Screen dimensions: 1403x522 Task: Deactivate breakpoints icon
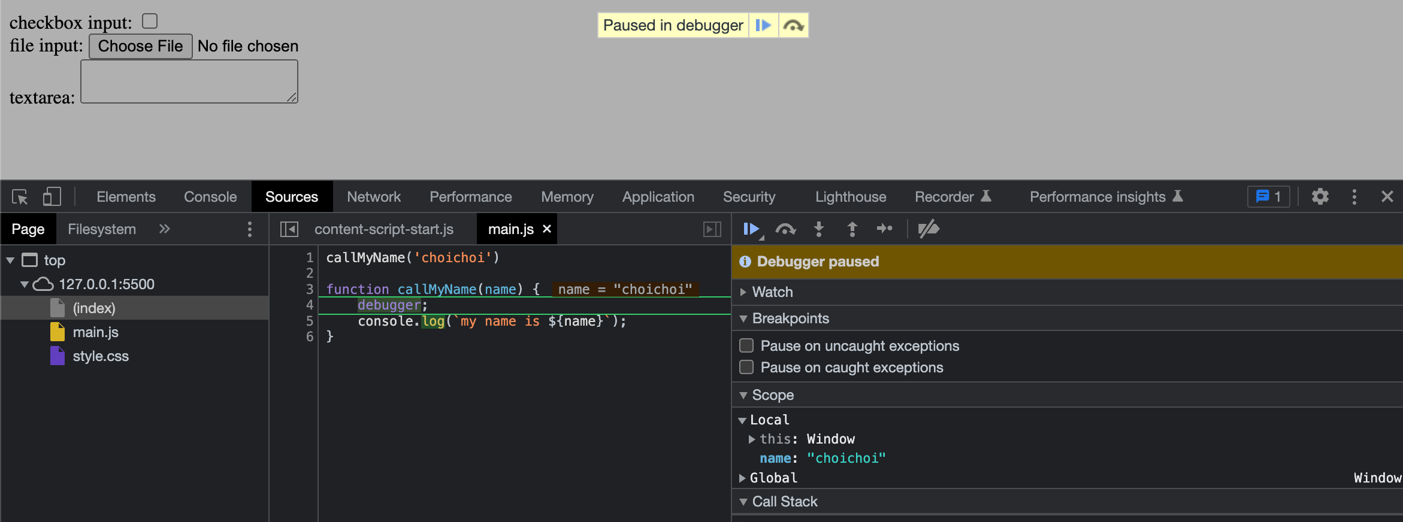coord(929,229)
